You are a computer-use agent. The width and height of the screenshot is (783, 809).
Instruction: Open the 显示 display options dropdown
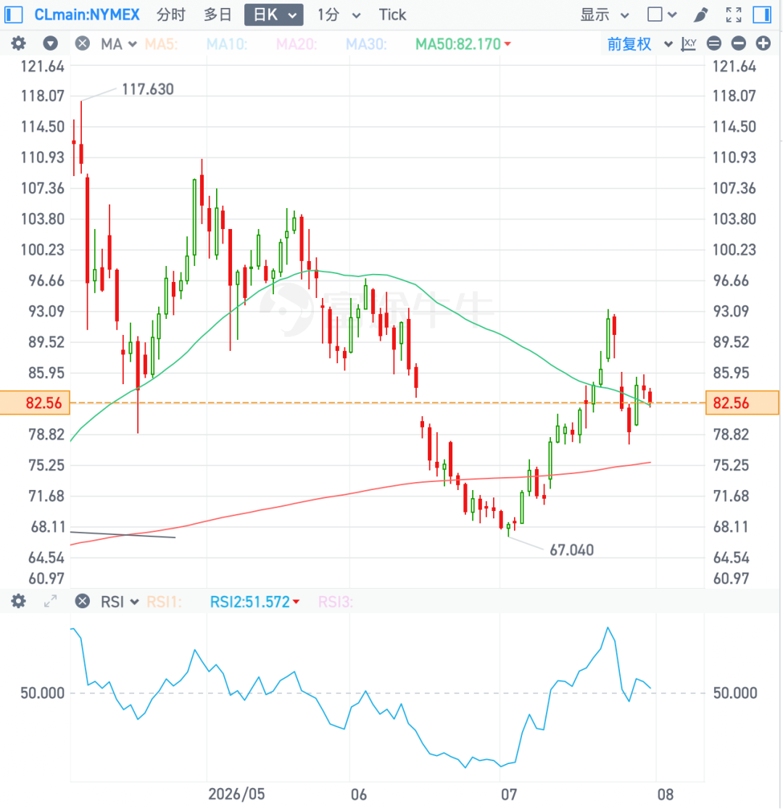pyautogui.click(x=605, y=15)
